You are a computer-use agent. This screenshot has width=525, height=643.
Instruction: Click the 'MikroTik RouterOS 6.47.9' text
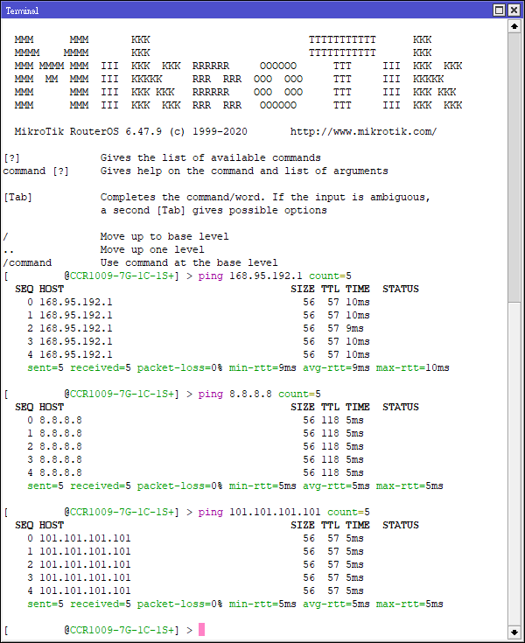(x=87, y=131)
